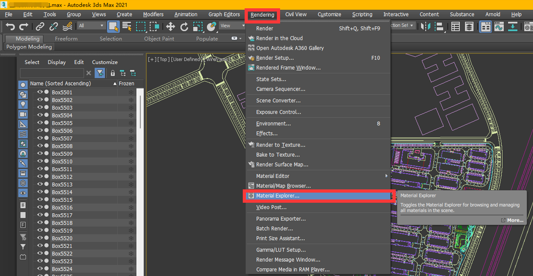The width and height of the screenshot is (533, 276).
Task: Hide Box5515 using its eye icon
Action: point(40,200)
